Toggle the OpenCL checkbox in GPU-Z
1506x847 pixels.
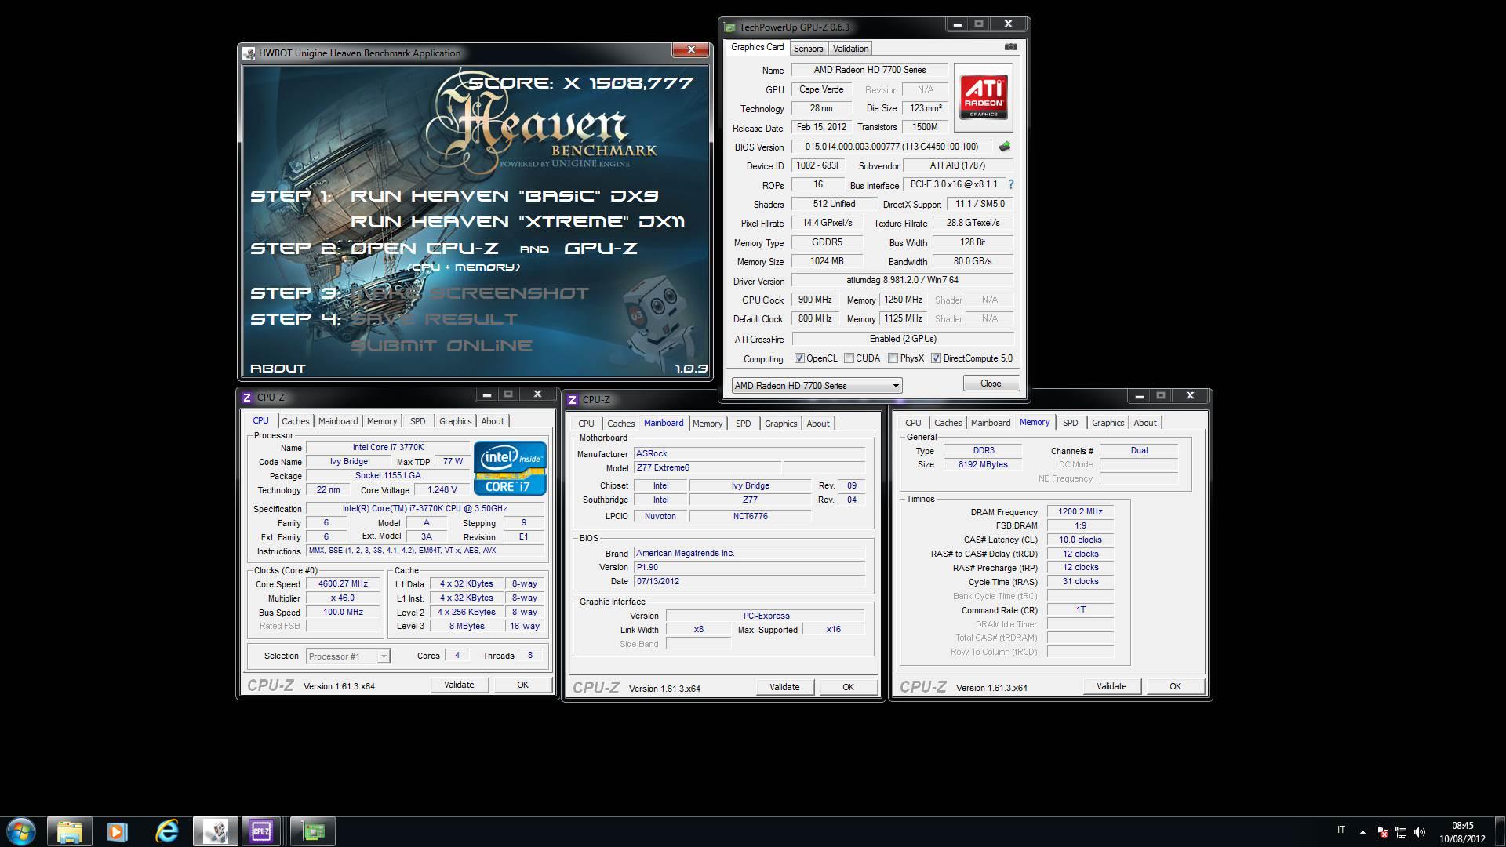(x=799, y=358)
